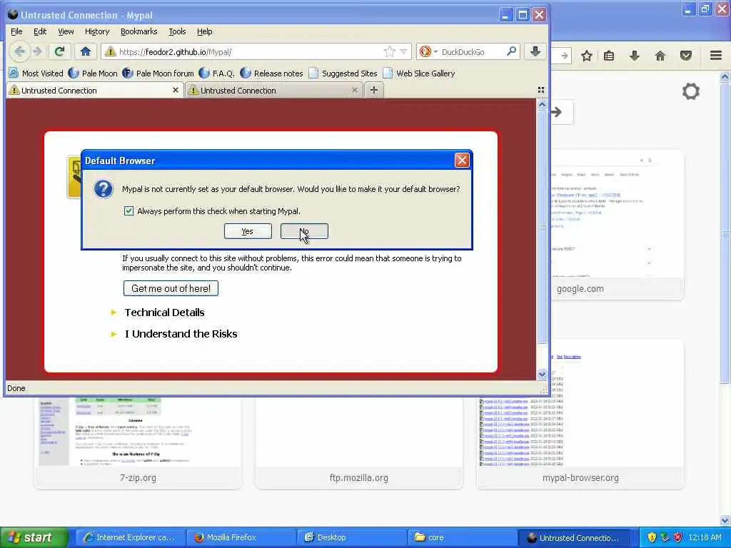Image resolution: width=731 pixels, height=548 pixels.
Task: Switch to the core folder taskbar item
Action: (462, 537)
